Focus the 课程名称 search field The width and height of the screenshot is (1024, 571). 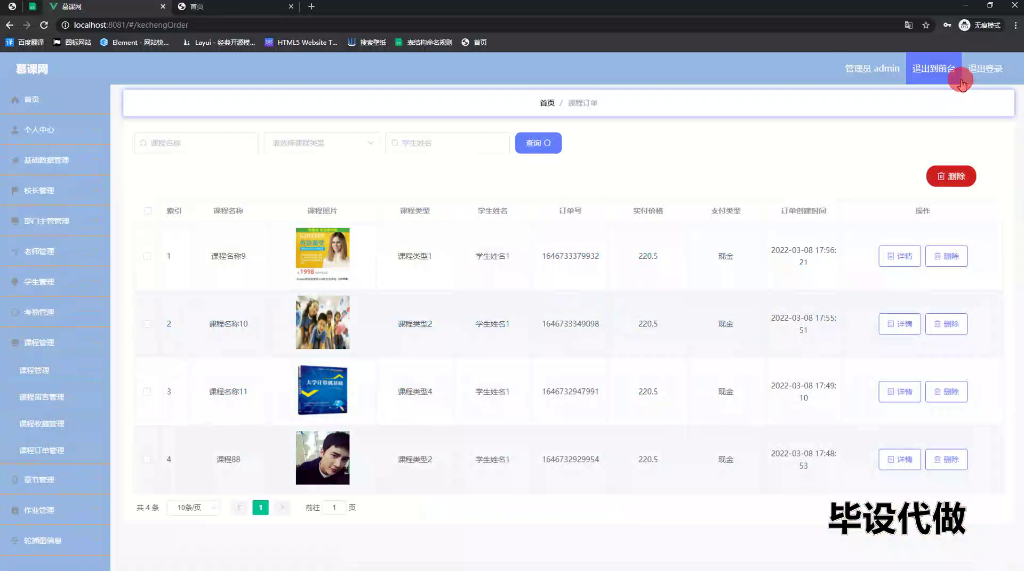[x=196, y=143]
